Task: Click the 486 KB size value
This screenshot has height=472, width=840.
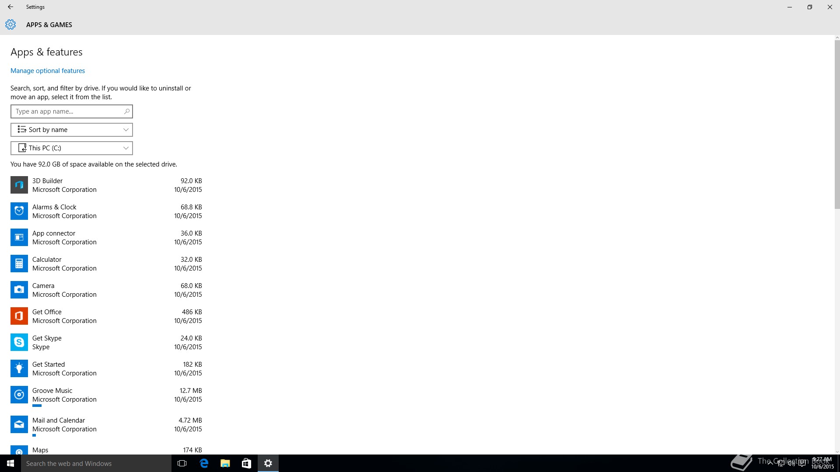Action: (x=192, y=312)
